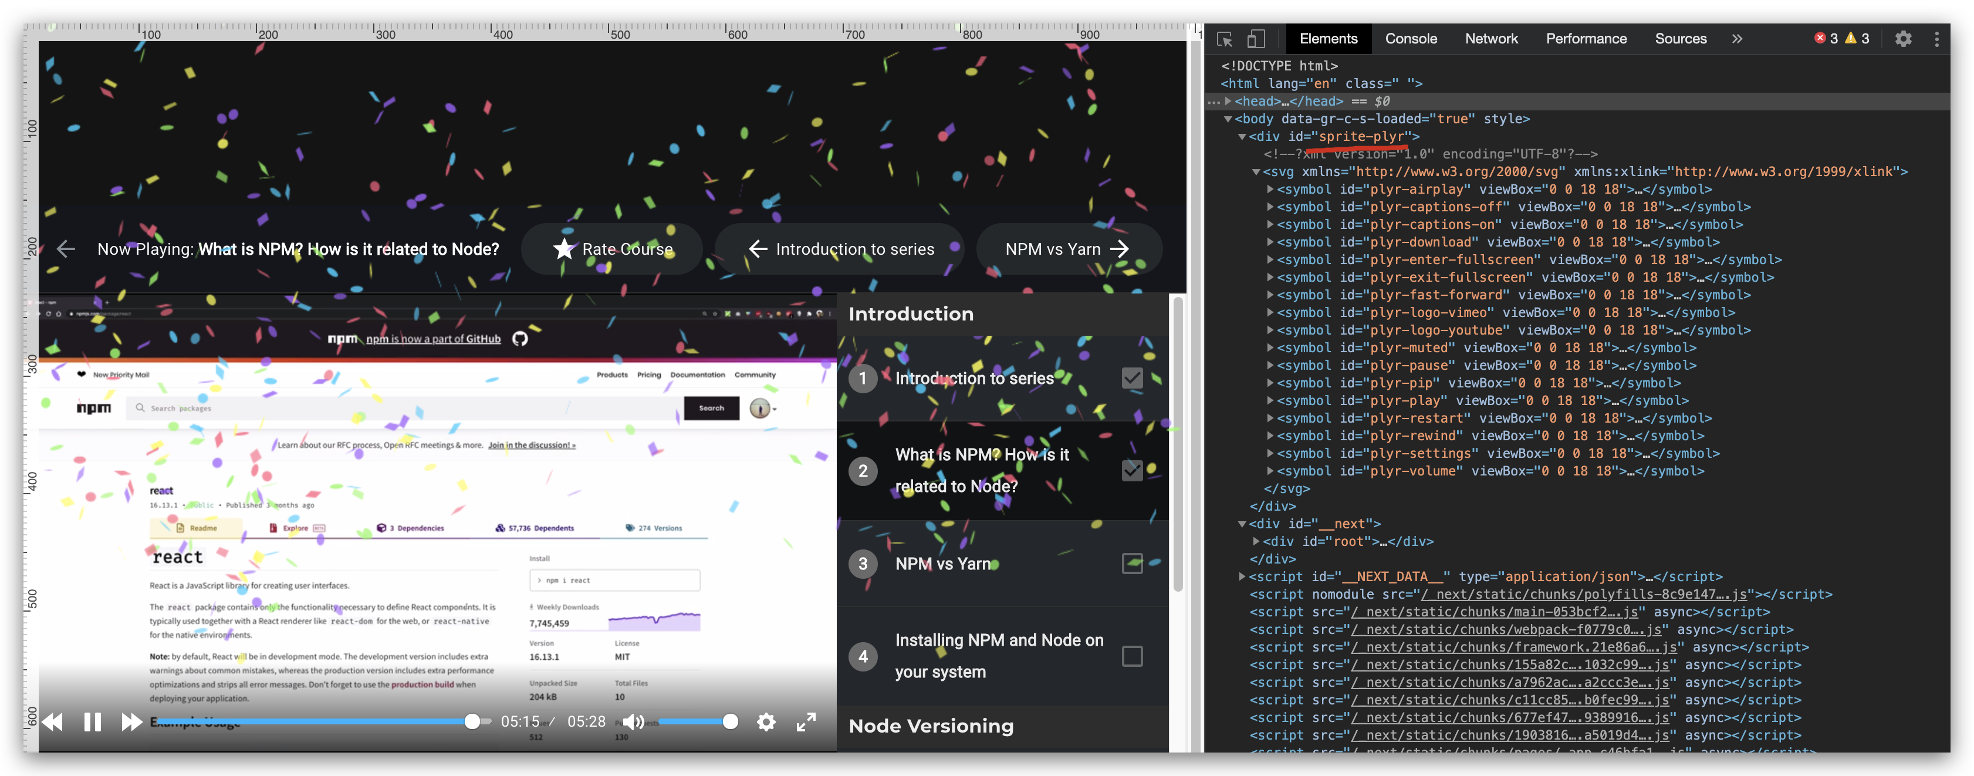Expand the plyr-volume symbol node
Viewport: 1974px width, 776px height.
[1270, 471]
